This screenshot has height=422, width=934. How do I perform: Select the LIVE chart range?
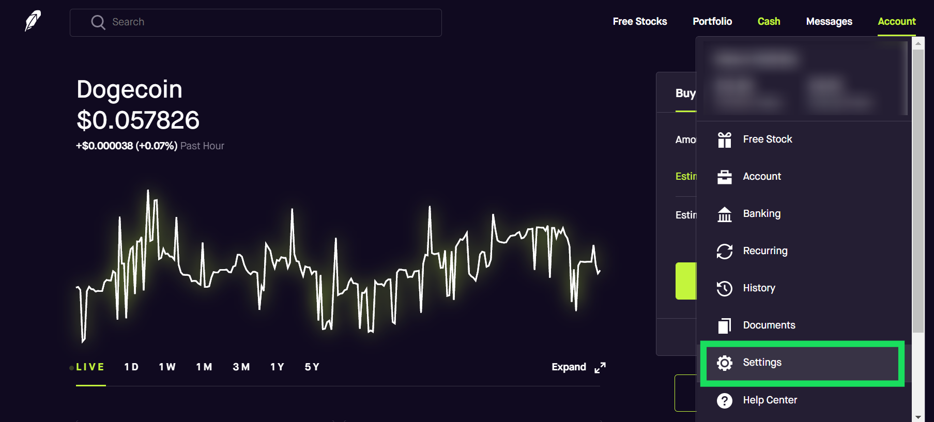click(90, 367)
